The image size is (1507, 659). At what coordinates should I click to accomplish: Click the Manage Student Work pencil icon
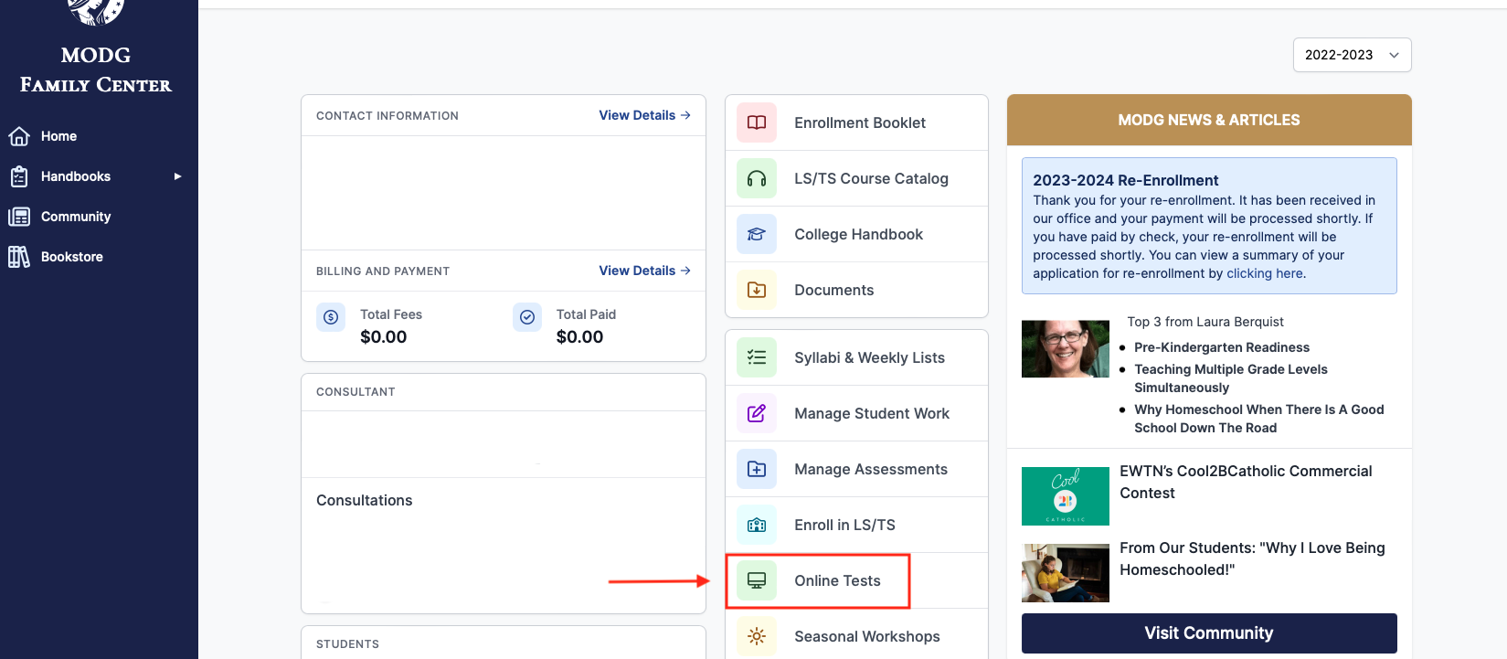point(757,413)
